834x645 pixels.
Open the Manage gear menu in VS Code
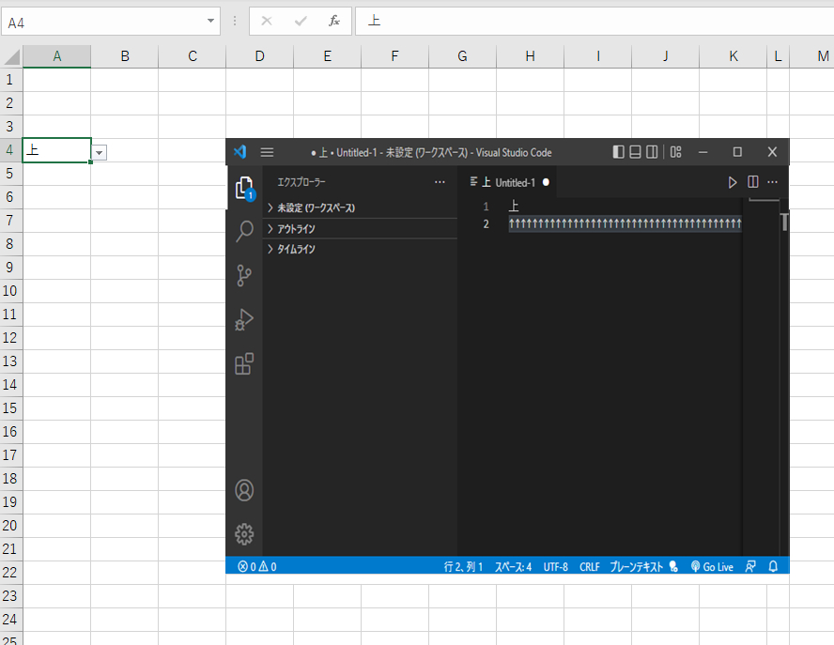244,534
